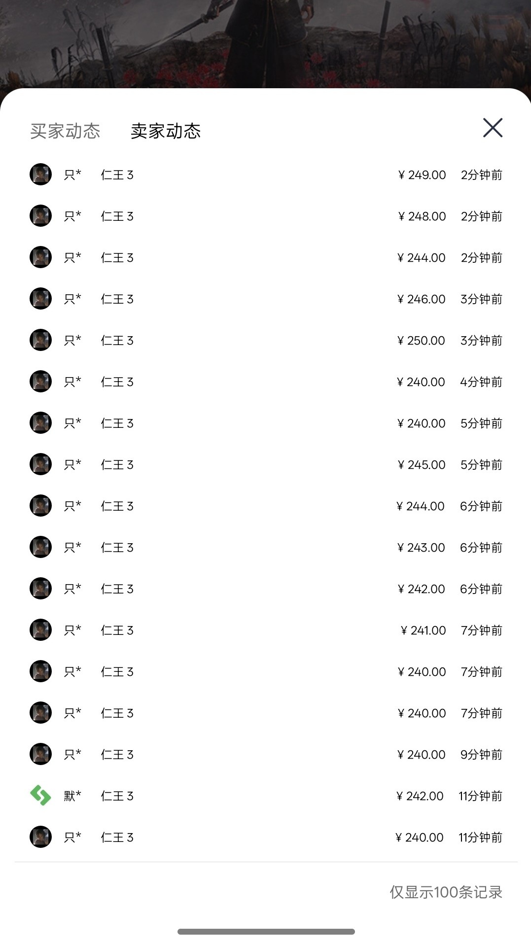This screenshot has width=531, height=945.
Task: Tap avatar of the ¥245.00 listing
Action: [40, 464]
